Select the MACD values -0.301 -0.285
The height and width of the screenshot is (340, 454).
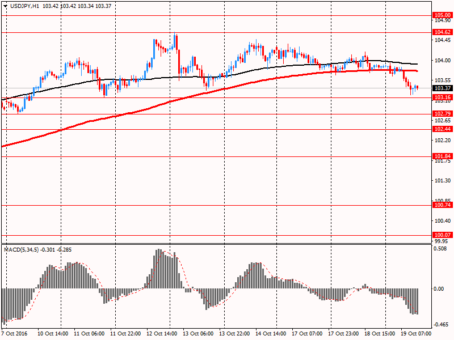(x=56, y=249)
